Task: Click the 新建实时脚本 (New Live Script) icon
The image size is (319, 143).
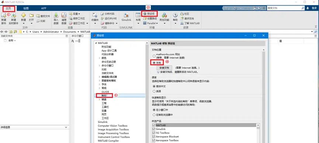Action: pos(13,15)
